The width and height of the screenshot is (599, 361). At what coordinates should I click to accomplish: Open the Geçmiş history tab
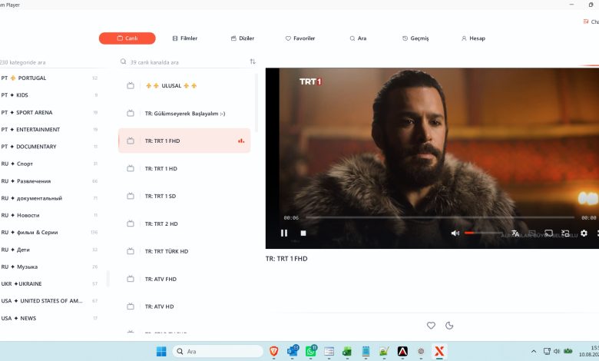pos(415,38)
